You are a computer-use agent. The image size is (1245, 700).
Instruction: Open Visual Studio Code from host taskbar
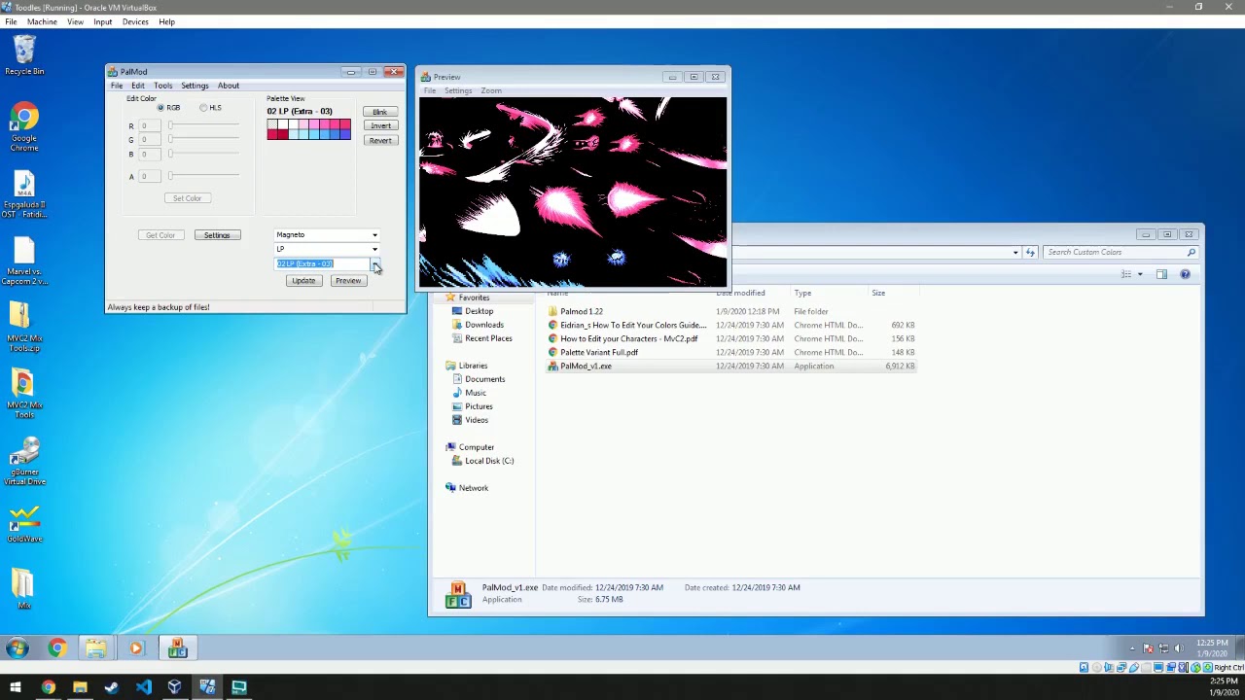(x=144, y=687)
